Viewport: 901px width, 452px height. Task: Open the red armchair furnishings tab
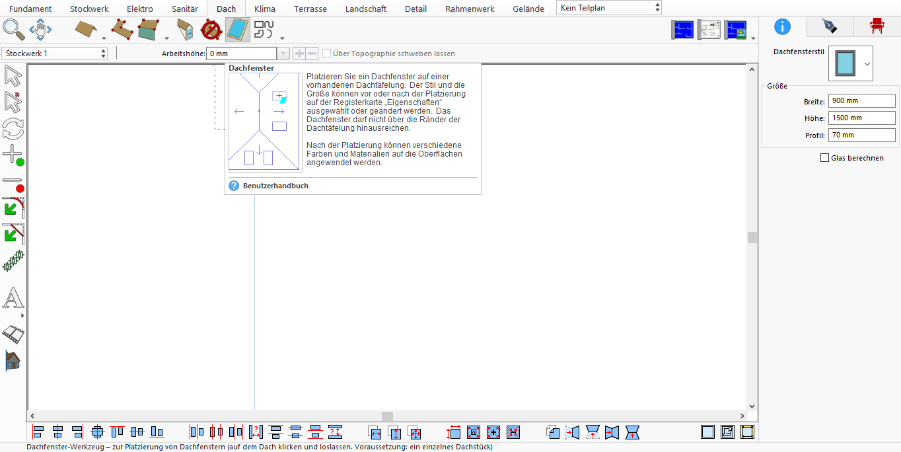coord(877,26)
